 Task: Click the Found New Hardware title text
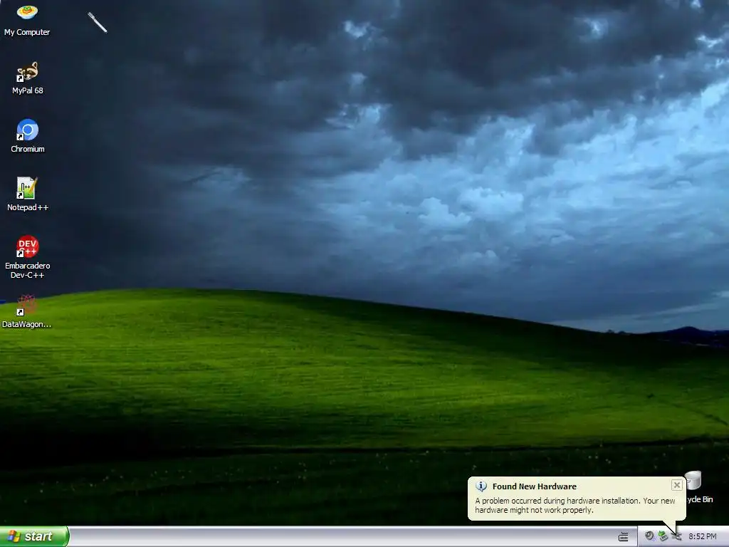tap(534, 486)
